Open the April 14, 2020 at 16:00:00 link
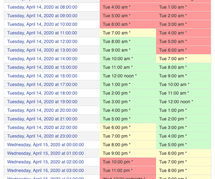The width and height of the screenshot is (215, 179). point(42,76)
